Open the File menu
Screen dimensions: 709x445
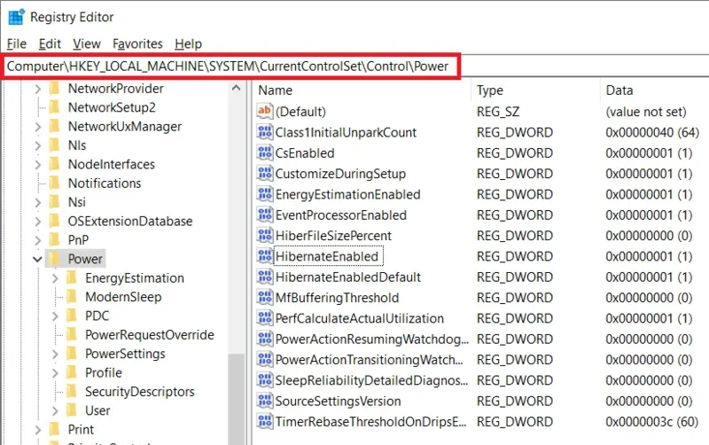[16, 43]
